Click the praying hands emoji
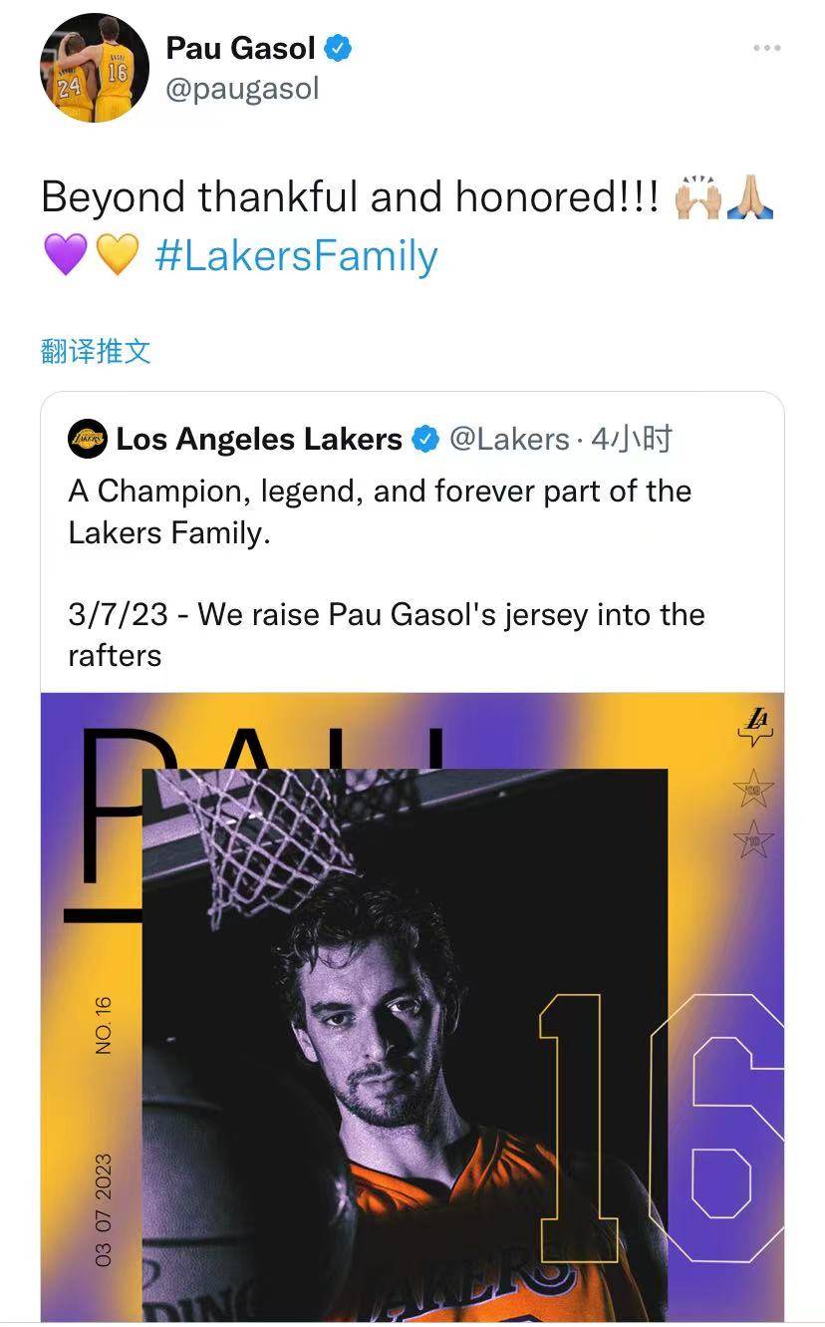The height and width of the screenshot is (1327, 825). click(750, 198)
